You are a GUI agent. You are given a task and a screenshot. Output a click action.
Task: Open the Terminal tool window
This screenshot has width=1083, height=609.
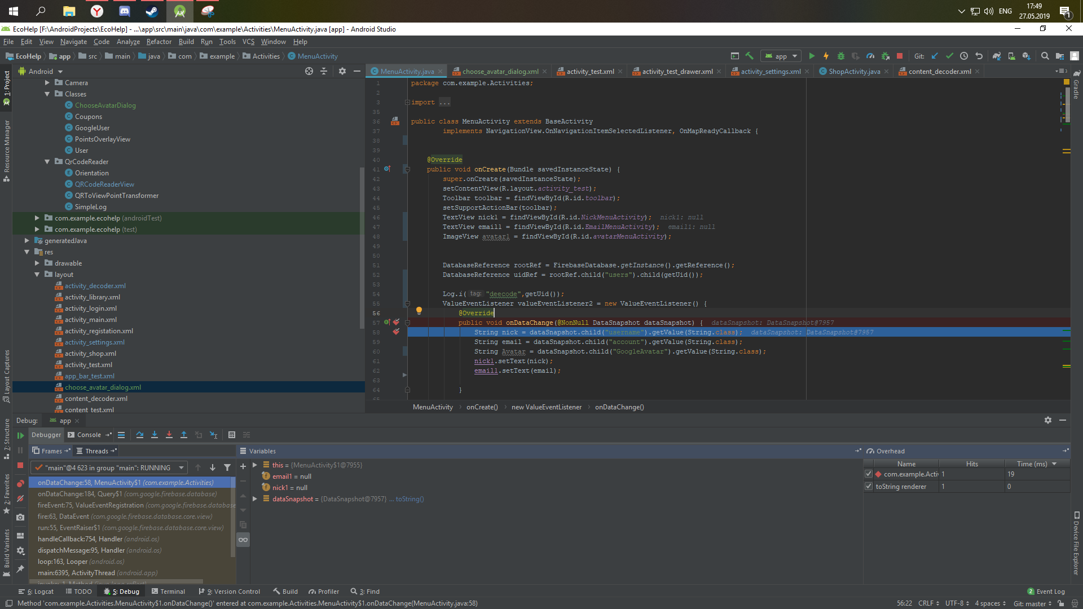168,592
